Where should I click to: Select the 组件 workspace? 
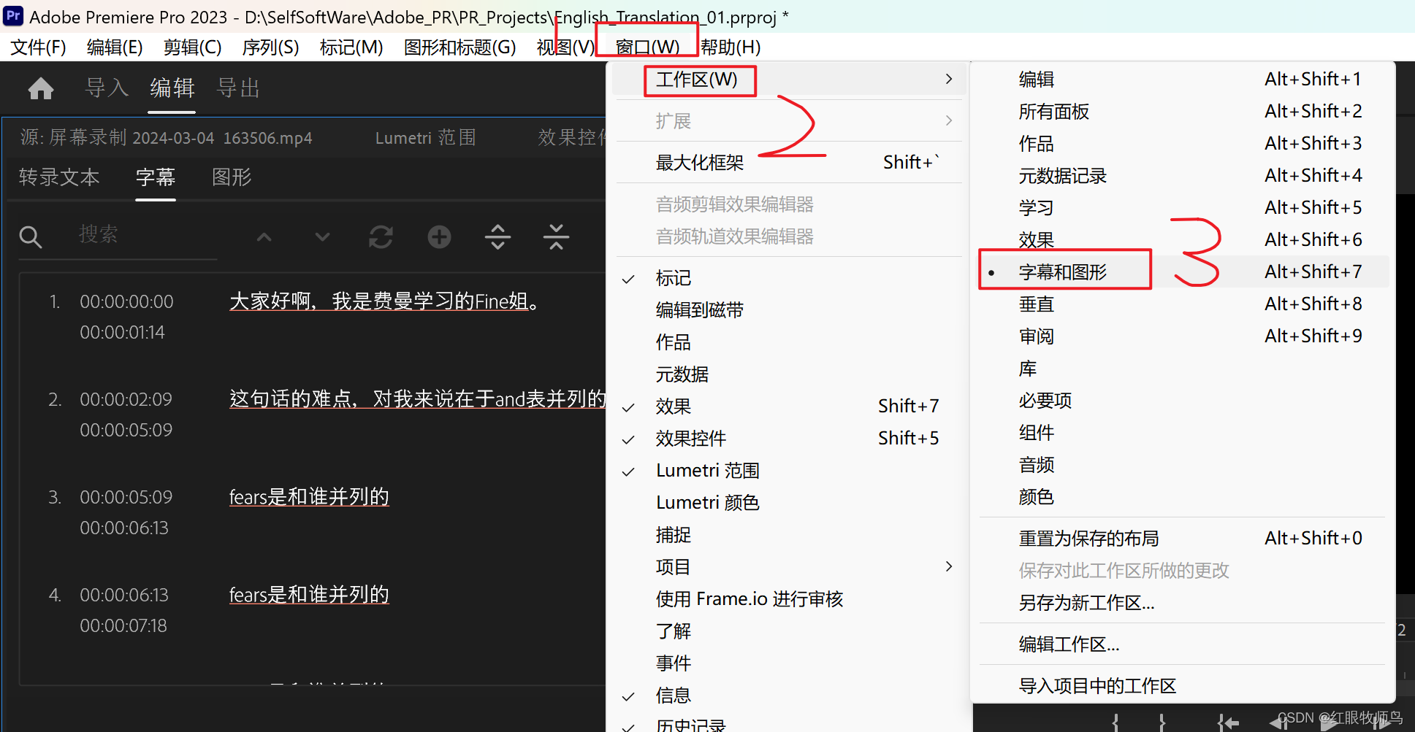click(x=1183, y=433)
